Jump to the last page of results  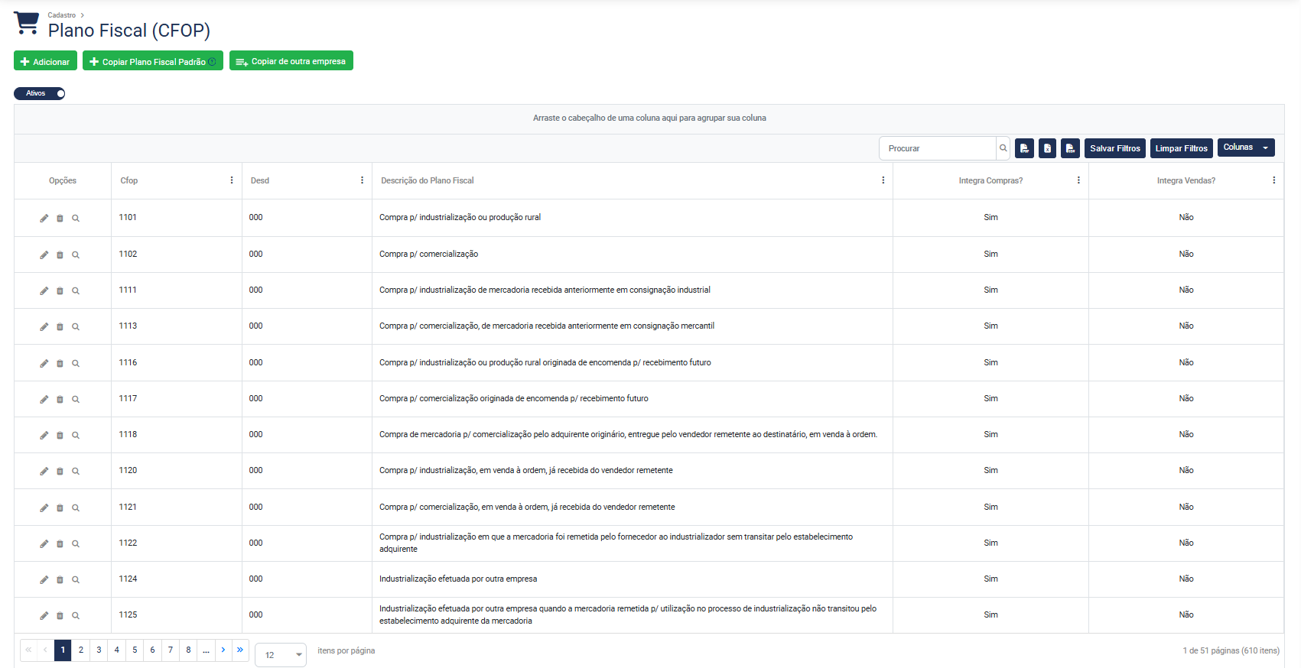[x=240, y=650]
